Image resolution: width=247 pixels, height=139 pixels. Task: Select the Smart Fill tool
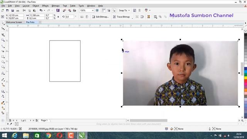coord(3,113)
